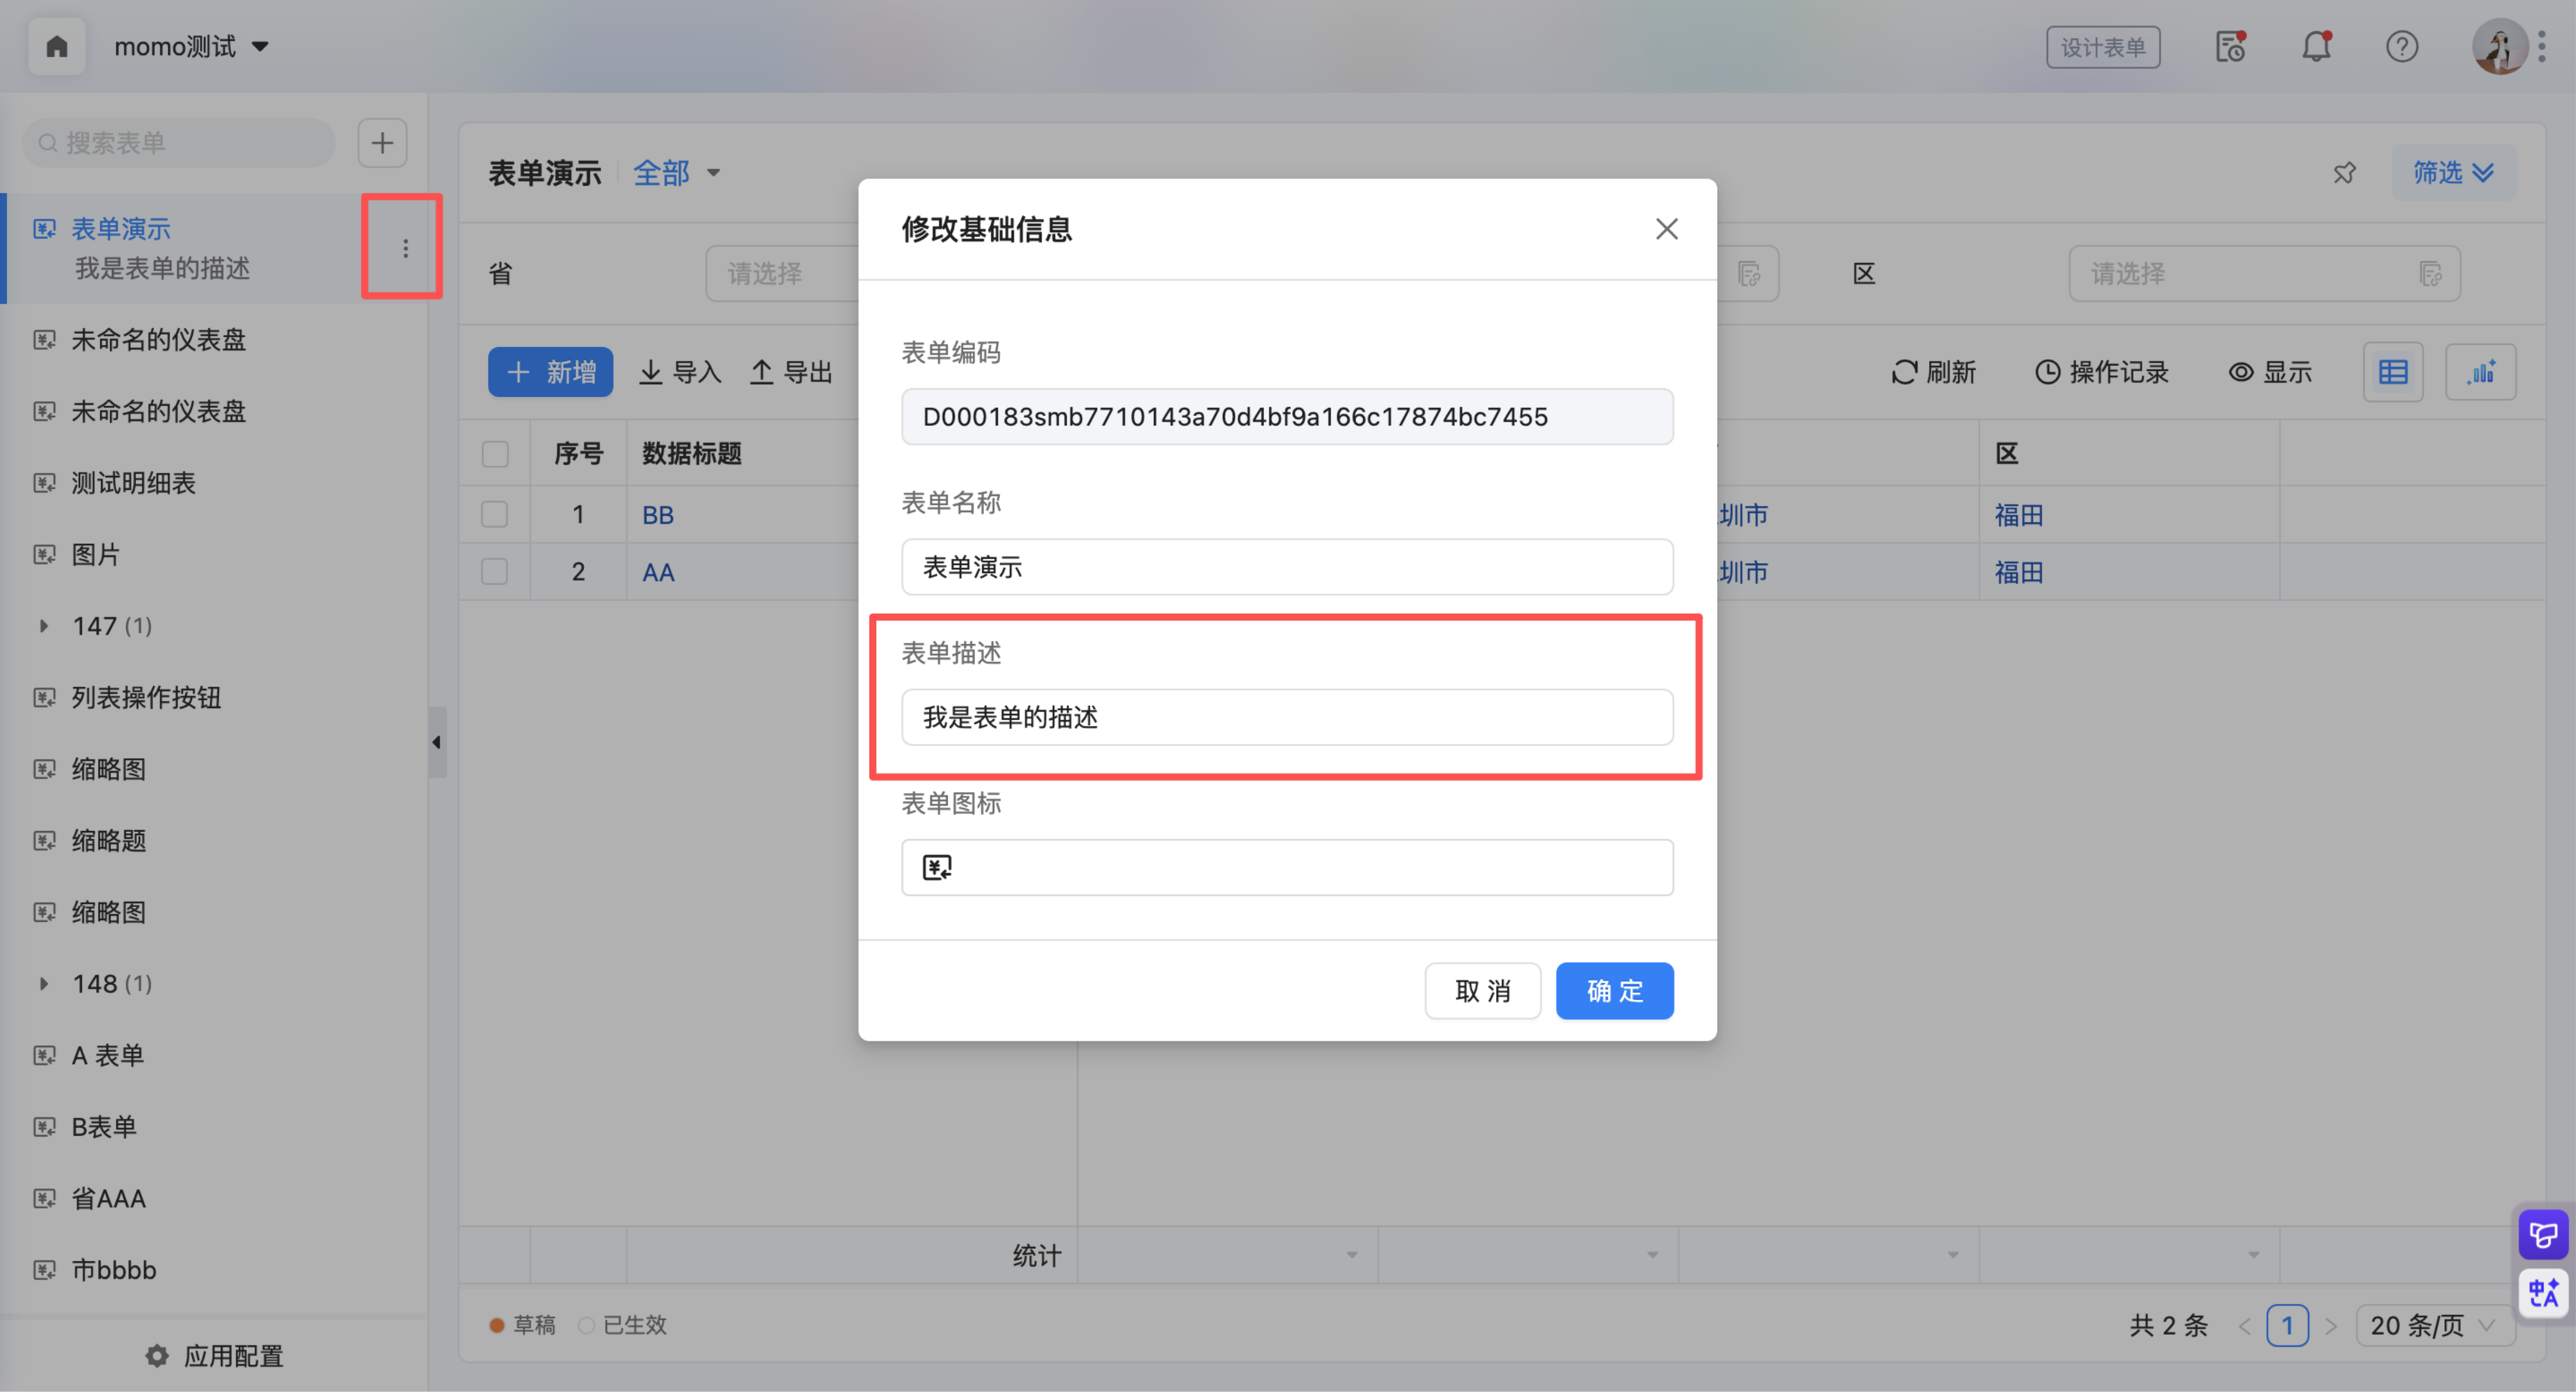The height and width of the screenshot is (1392, 2576).
Task: Open 测试明细表 in the sidebar
Action: (x=133, y=483)
